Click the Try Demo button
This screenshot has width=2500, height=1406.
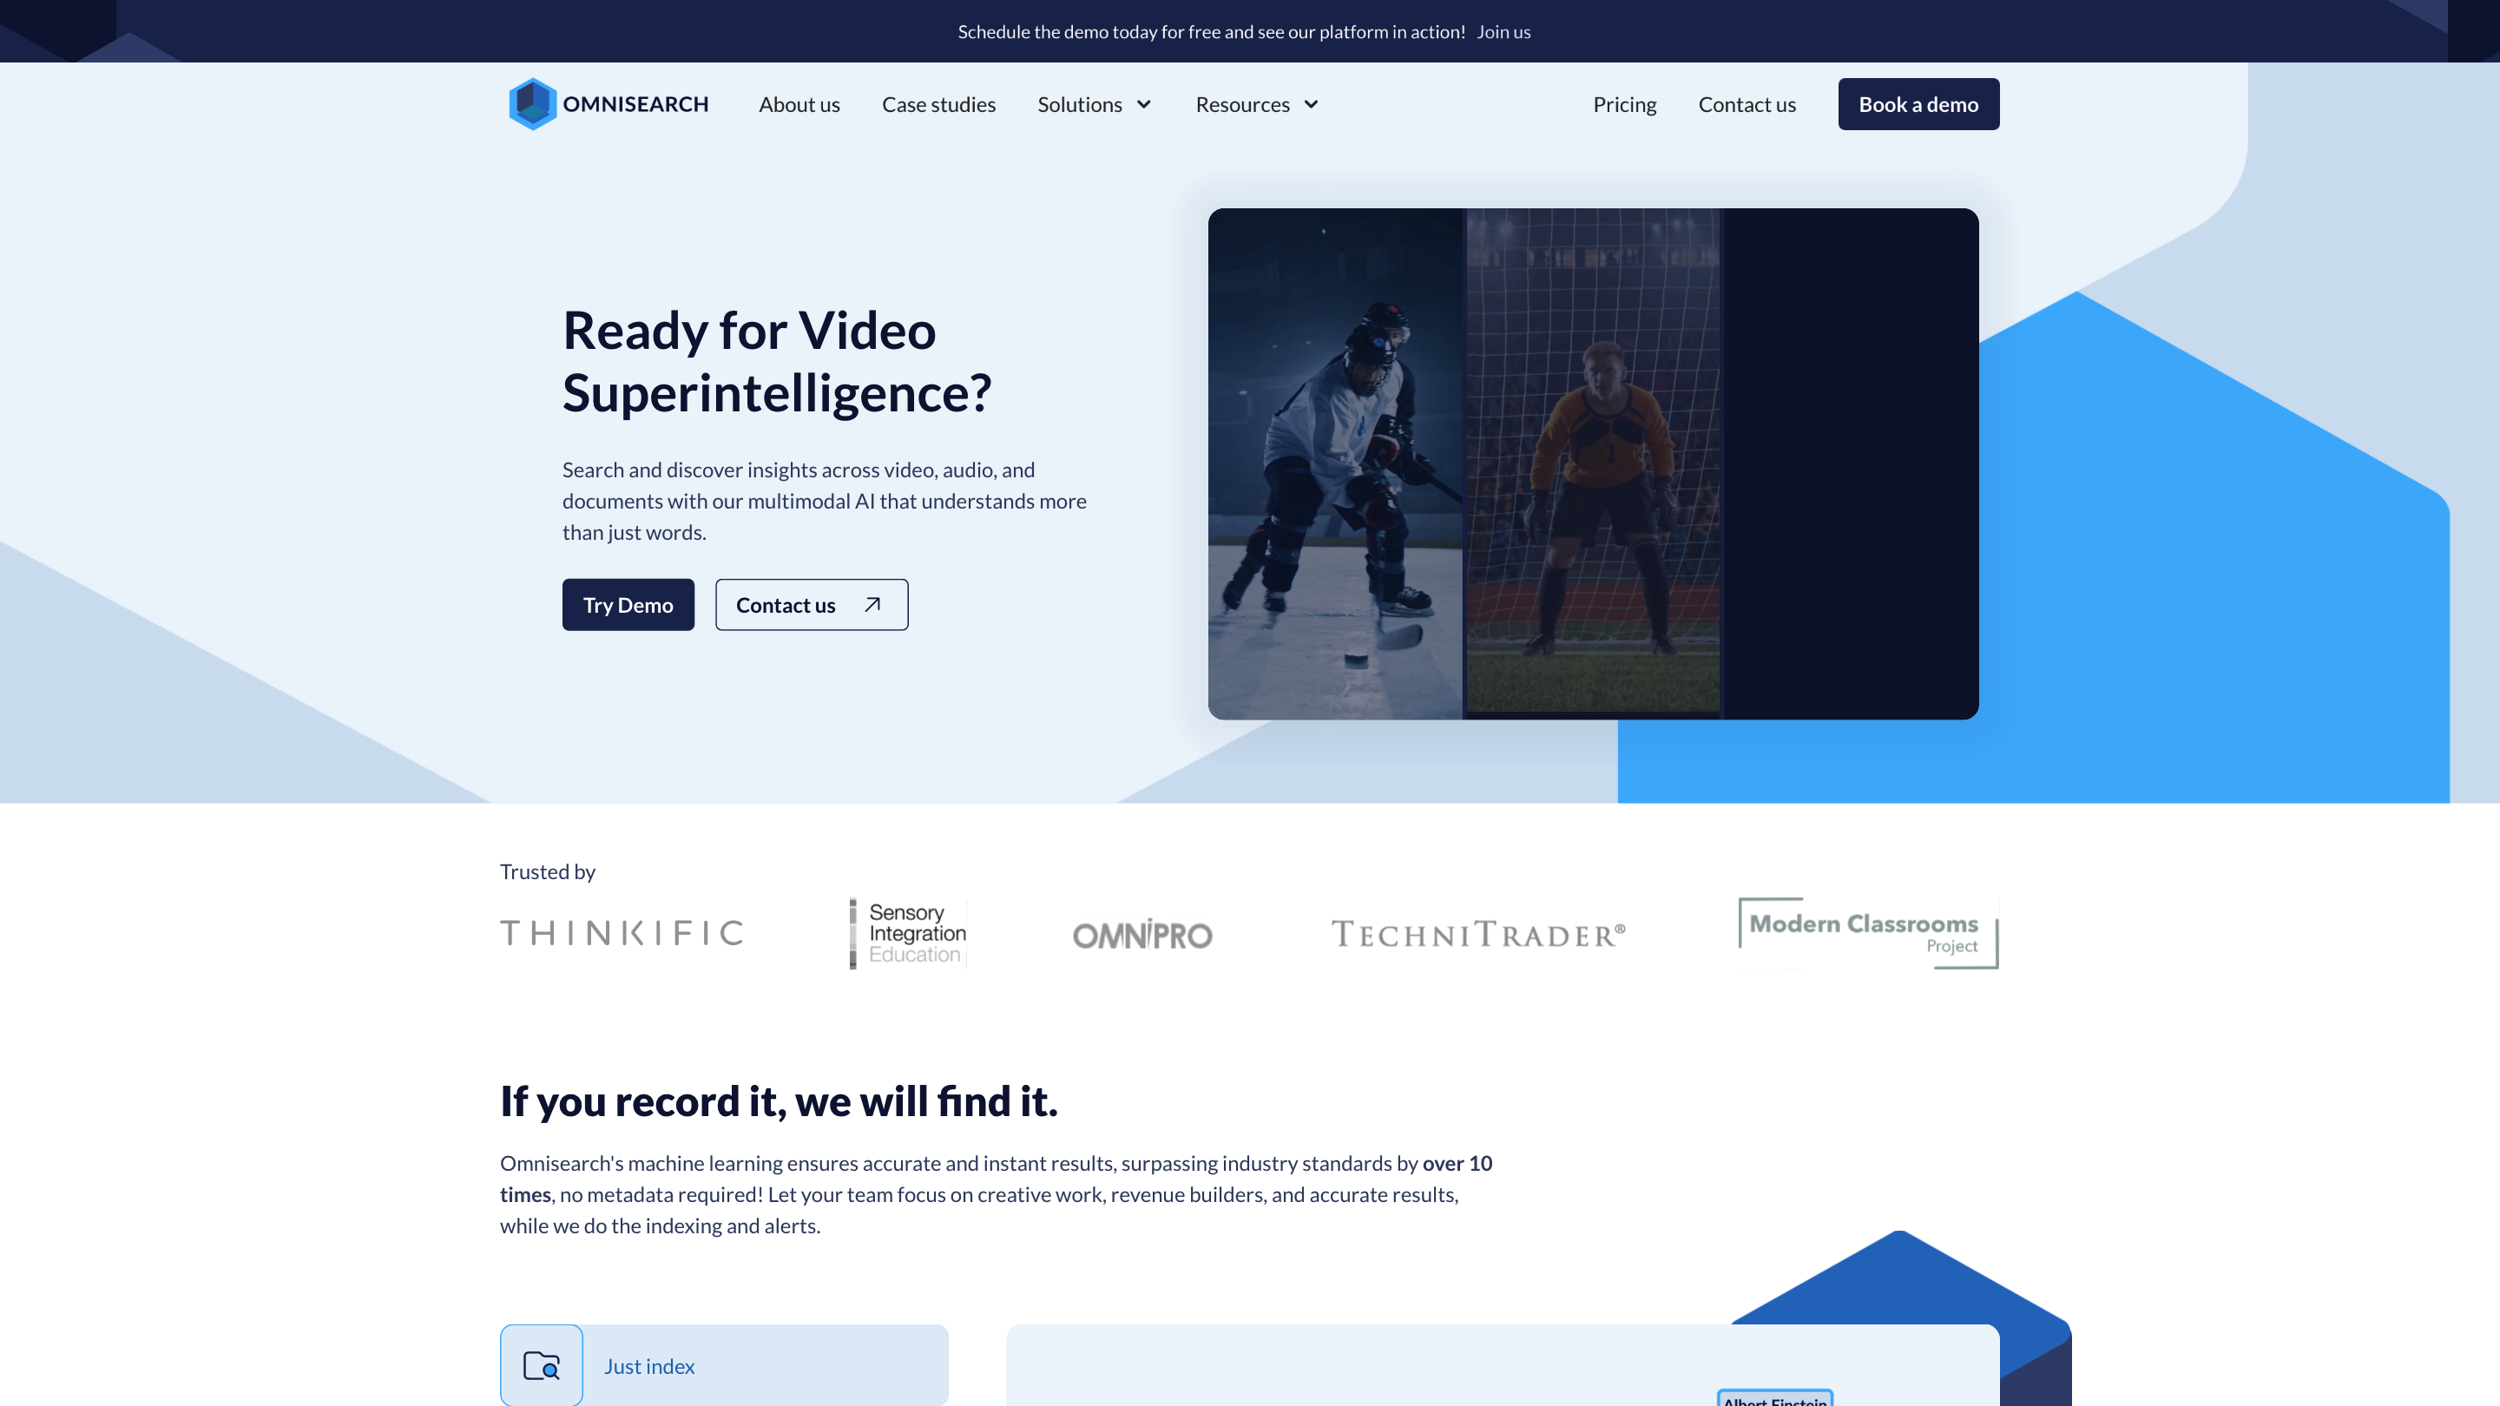pyautogui.click(x=628, y=603)
